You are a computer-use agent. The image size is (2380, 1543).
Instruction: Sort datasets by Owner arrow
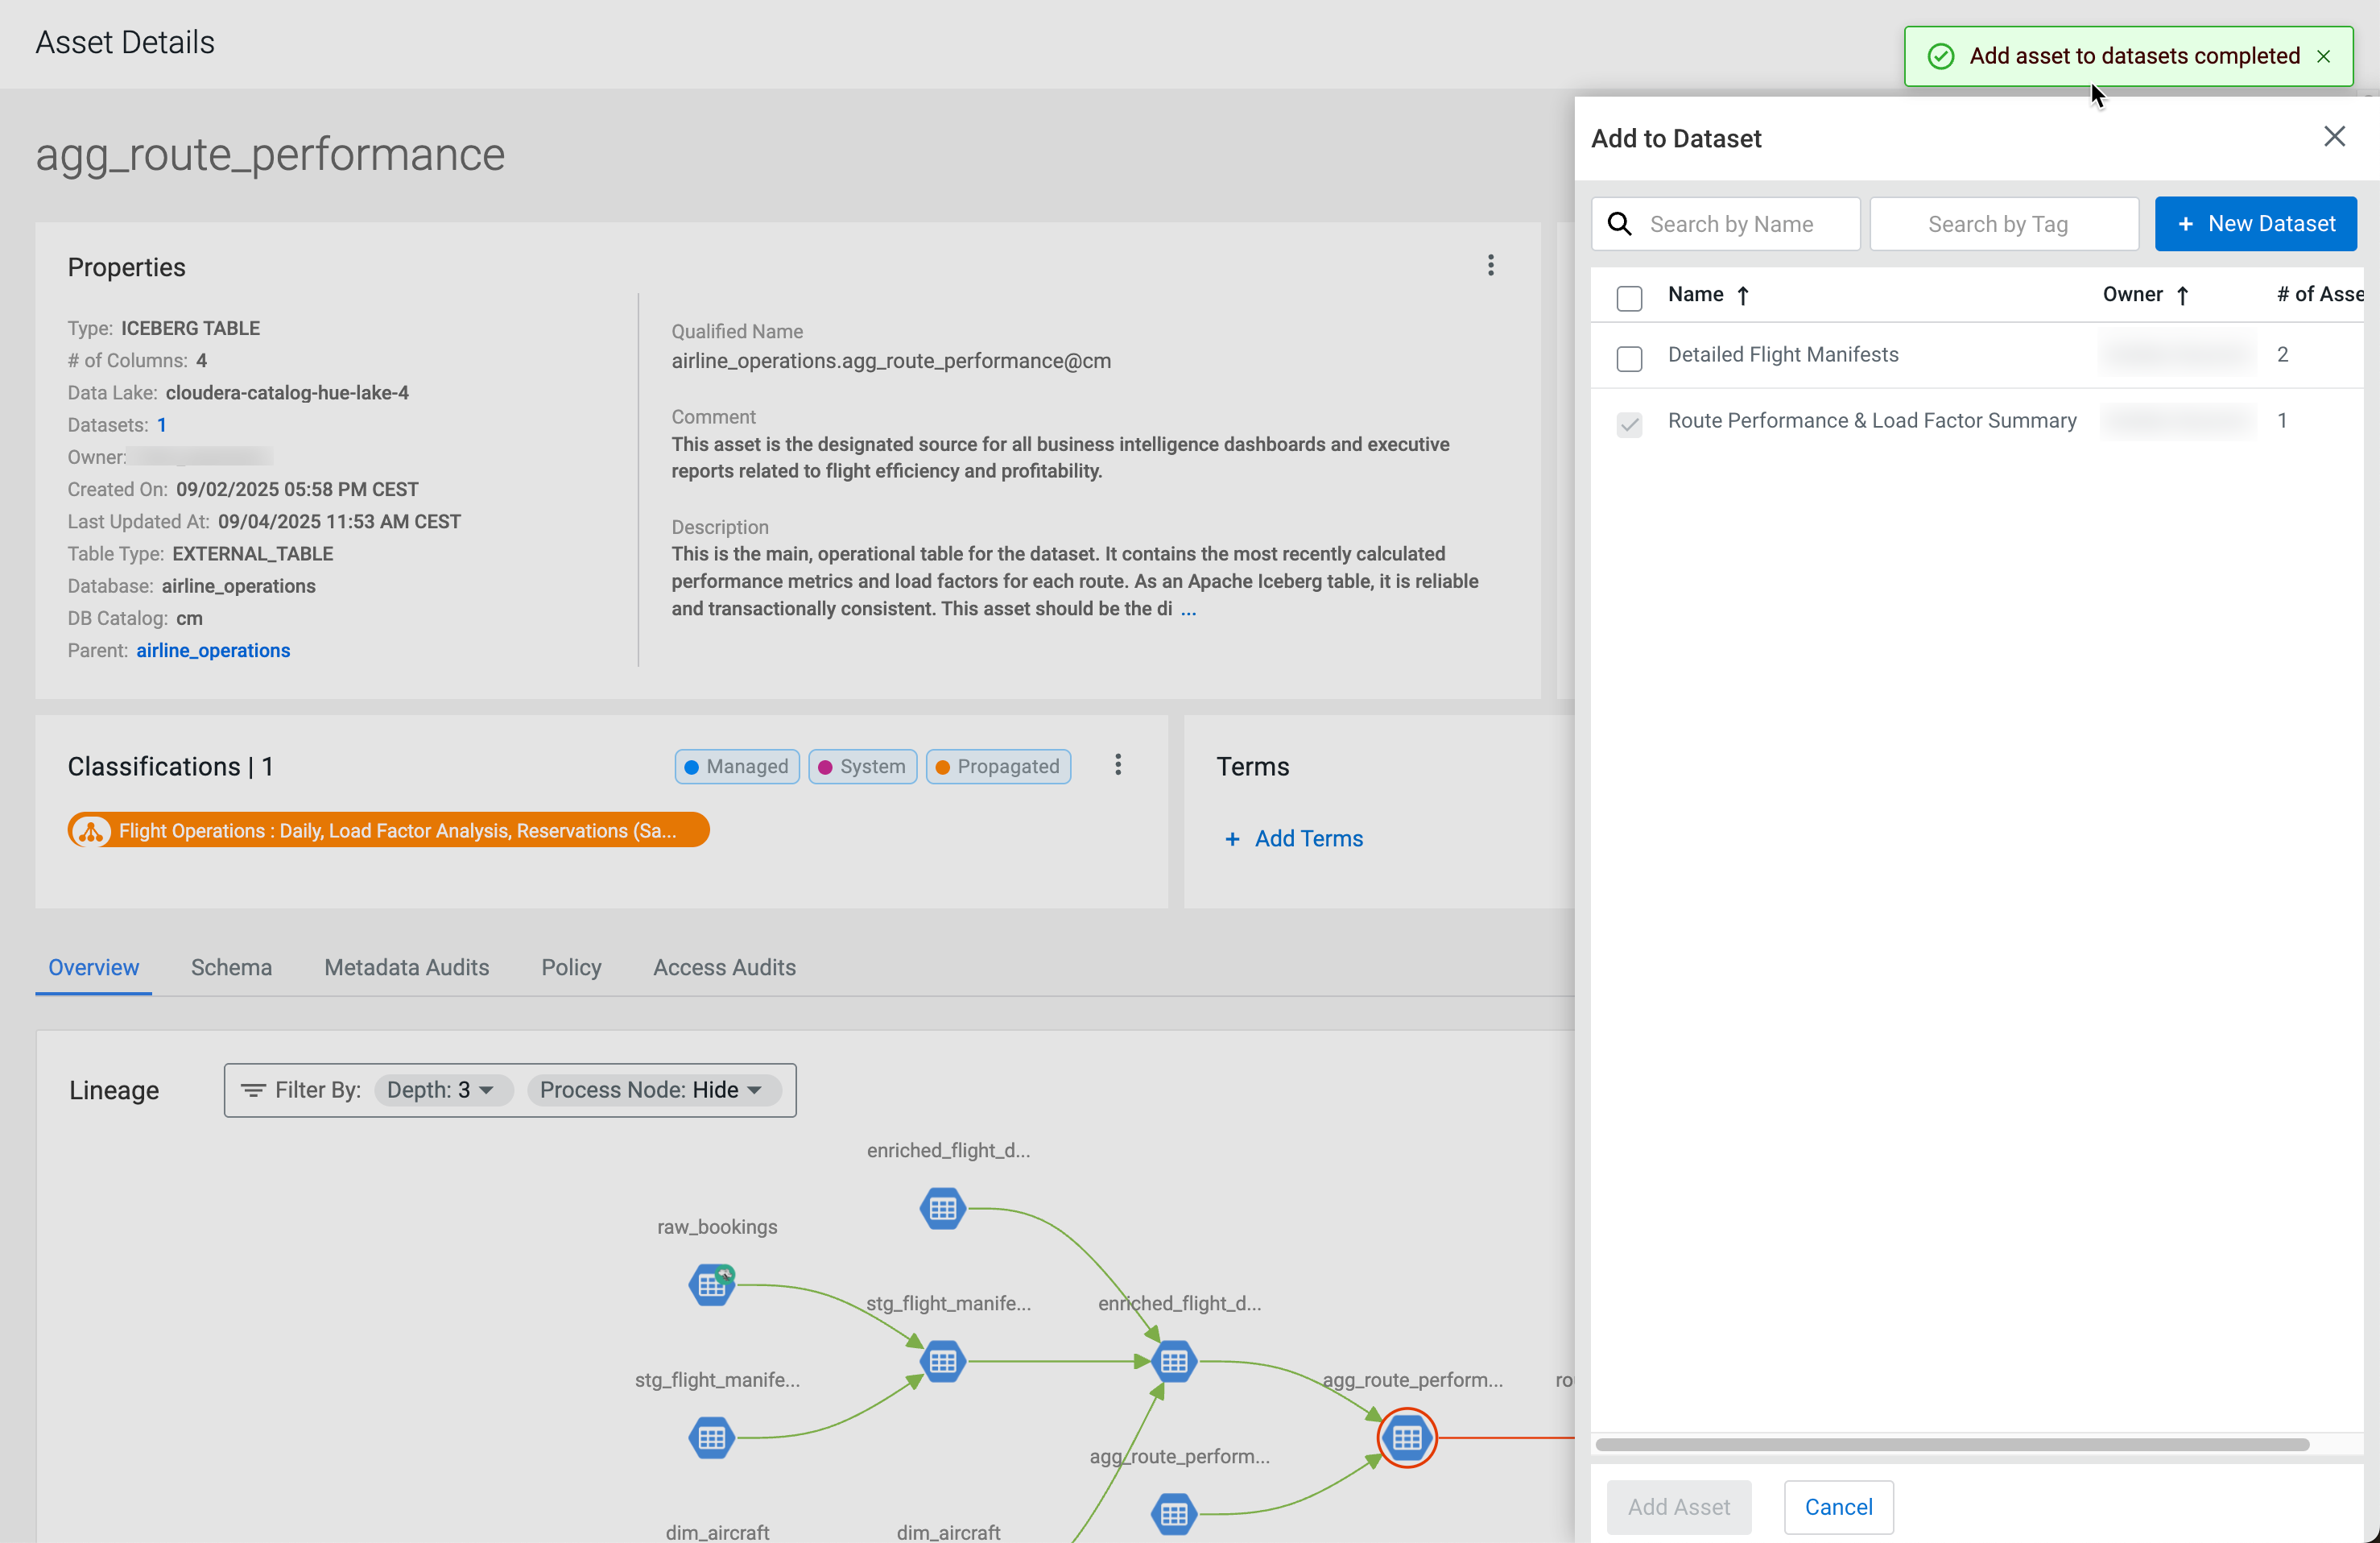coord(2182,295)
